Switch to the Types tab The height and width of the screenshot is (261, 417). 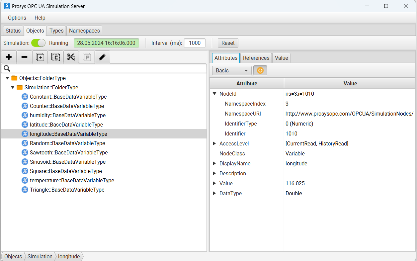click(56, 31)
